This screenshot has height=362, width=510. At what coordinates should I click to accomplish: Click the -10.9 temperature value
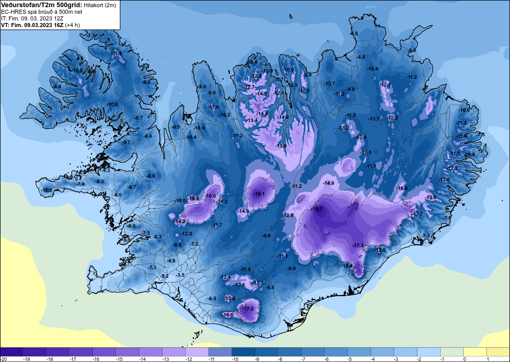click(288, 69)
